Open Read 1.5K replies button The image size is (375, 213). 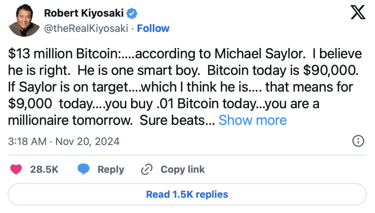(x=187, y=194)
